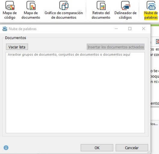Click the dialog's bottom-corner resize grip

[x=149, y=152]
